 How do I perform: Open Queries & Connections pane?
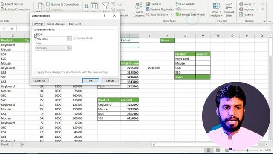coord(63,4)
